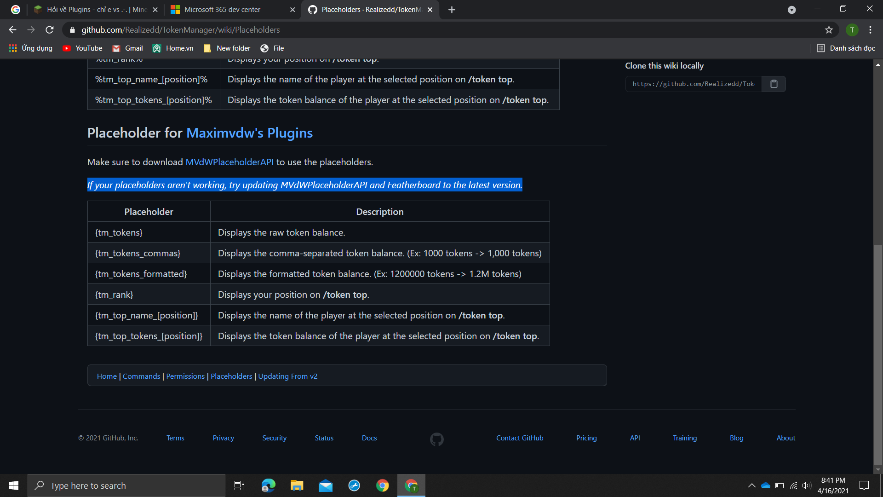Open the Maximvdw's Plugins heading link

[x=249, y=133]
